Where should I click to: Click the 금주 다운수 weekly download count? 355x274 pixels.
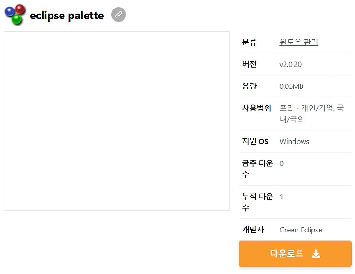point(281,163)
